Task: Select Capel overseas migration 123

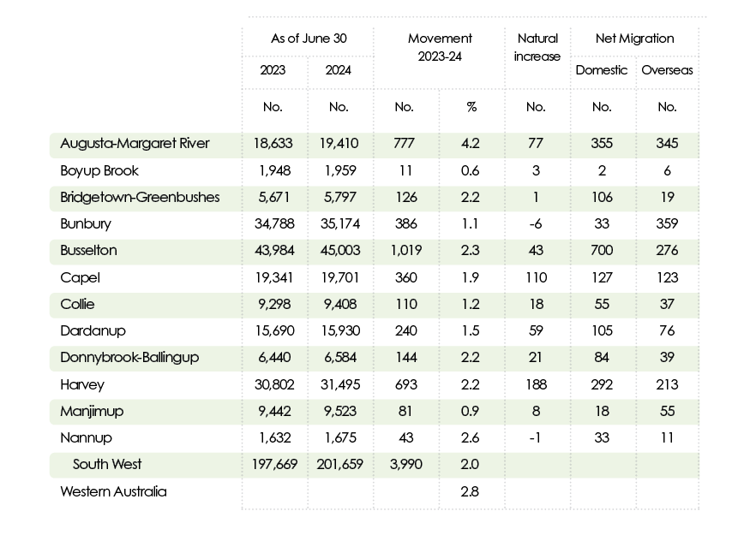Action: click(667, 278)
